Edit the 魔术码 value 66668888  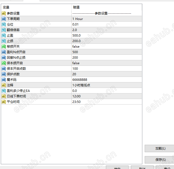pos(106,80)
